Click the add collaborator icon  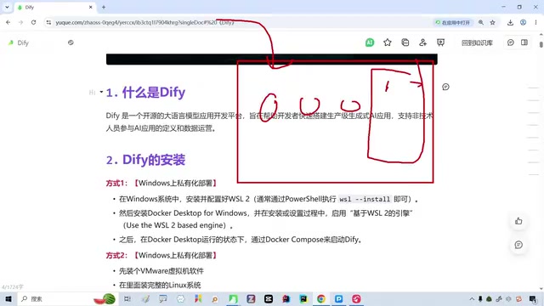point(422,42)
